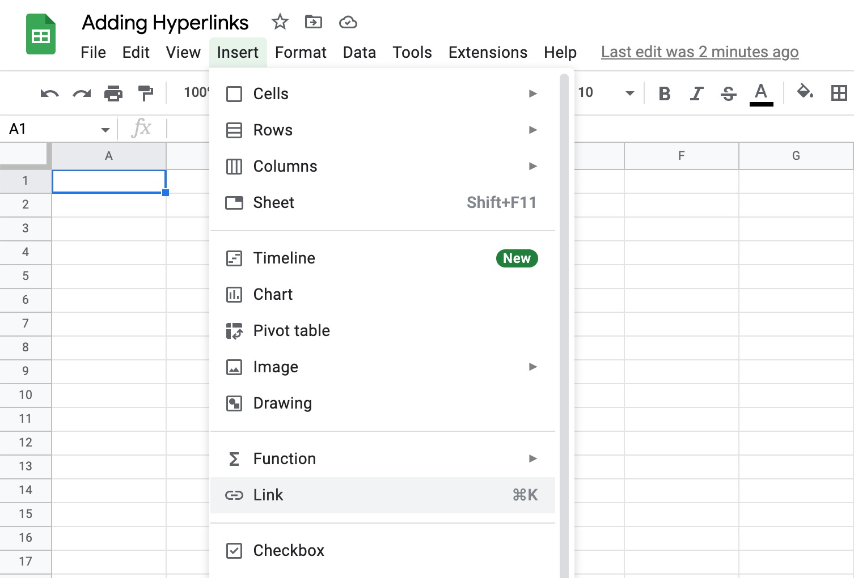Open the borders grid tool
Screen dimensions: 854x578
pyautogui.click(x=839, y=93)
